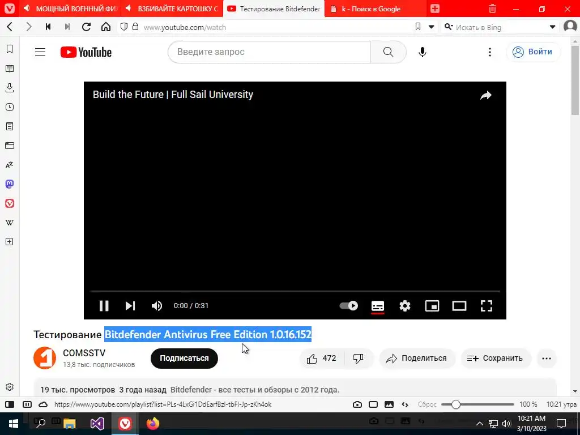Click the fast-forward navigation button
The image size is (580, 435).
[x=67, y=27]
